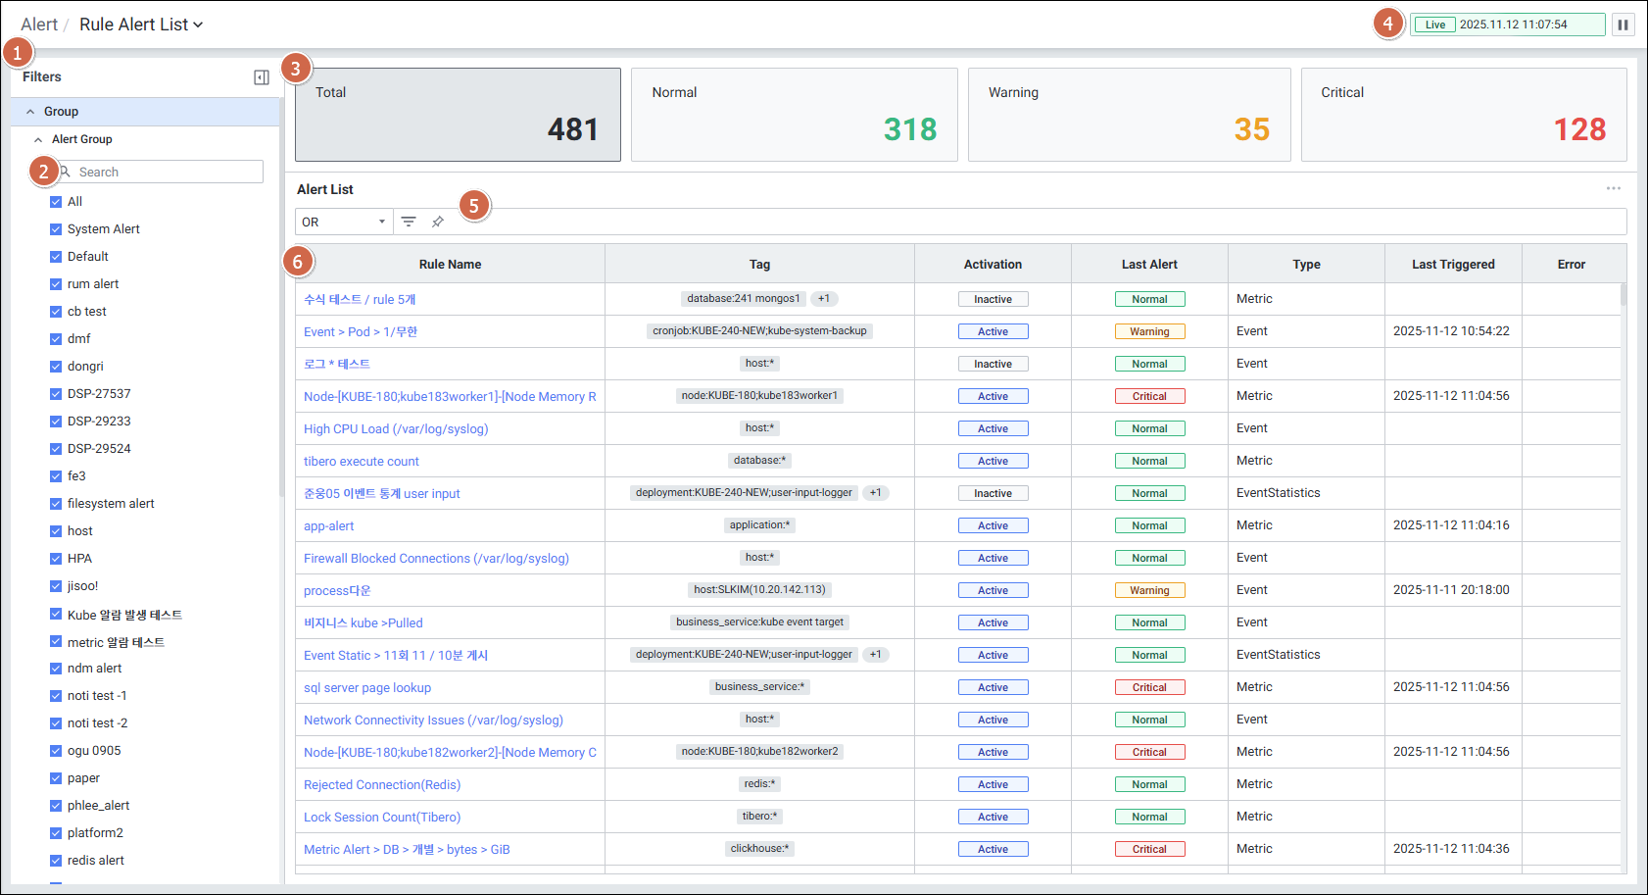Image resolution: width=1648 pixels, height=895 pixels.
Task: Uncheck the All alert group checkbox
Action: click(56, 202)
